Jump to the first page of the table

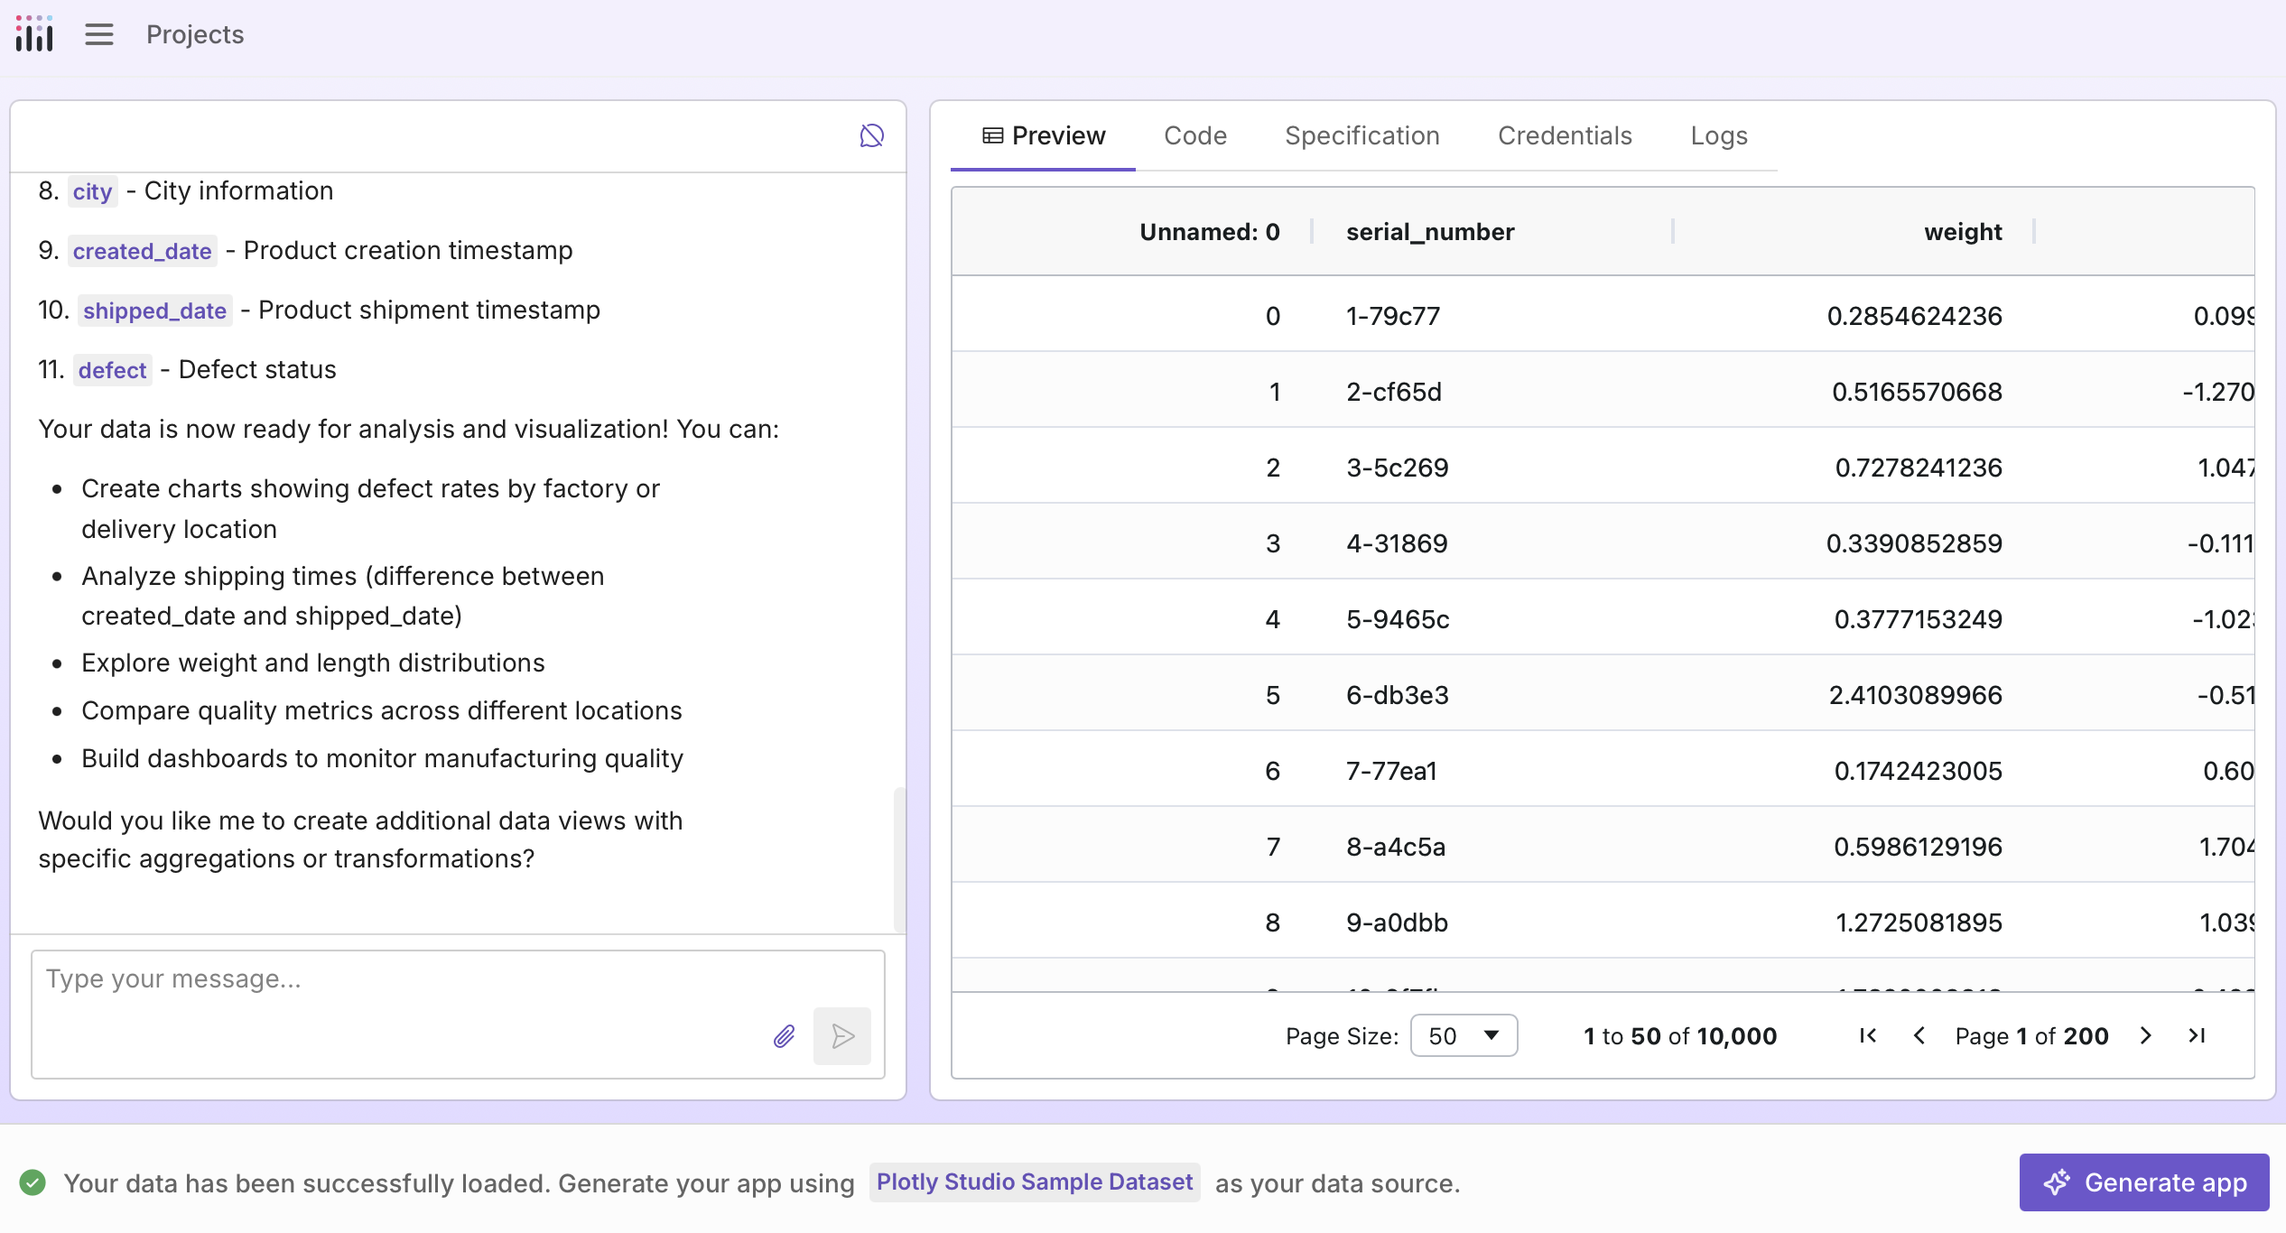click(1867, 1035)
